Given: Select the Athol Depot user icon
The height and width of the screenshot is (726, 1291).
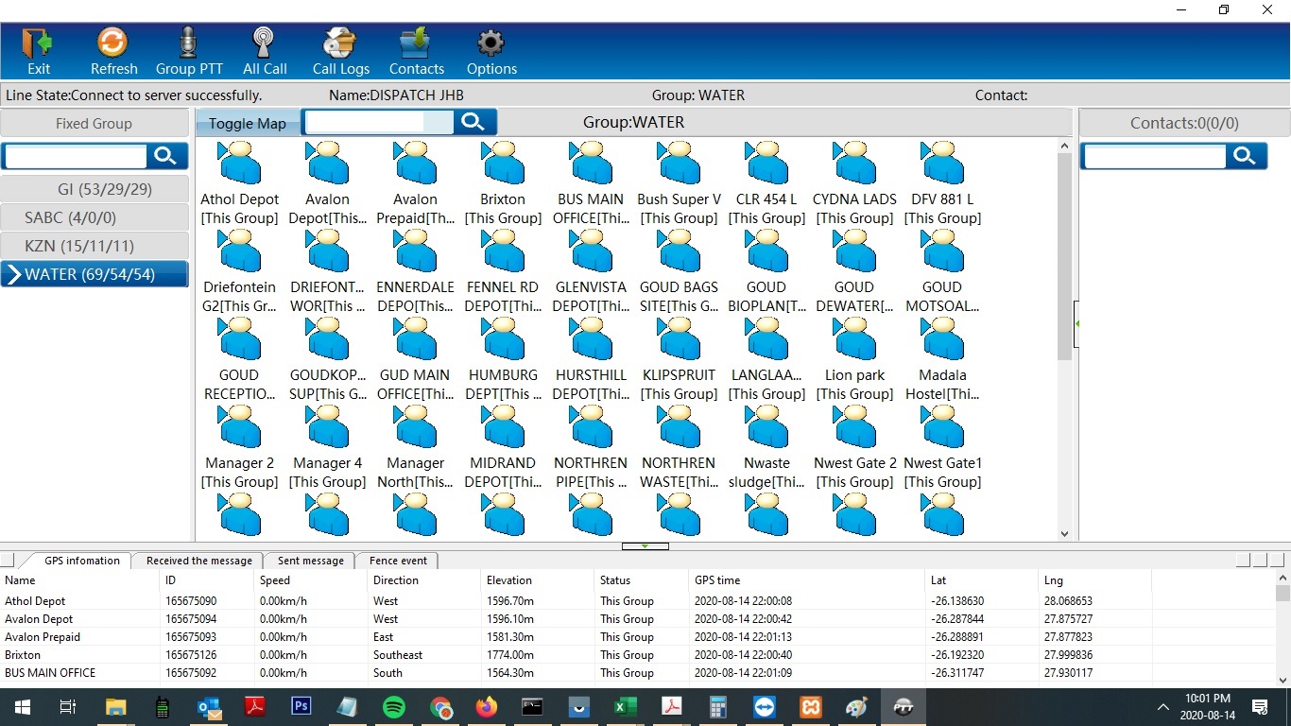Looking at the screenshot, I should click(x=239, y=164).
